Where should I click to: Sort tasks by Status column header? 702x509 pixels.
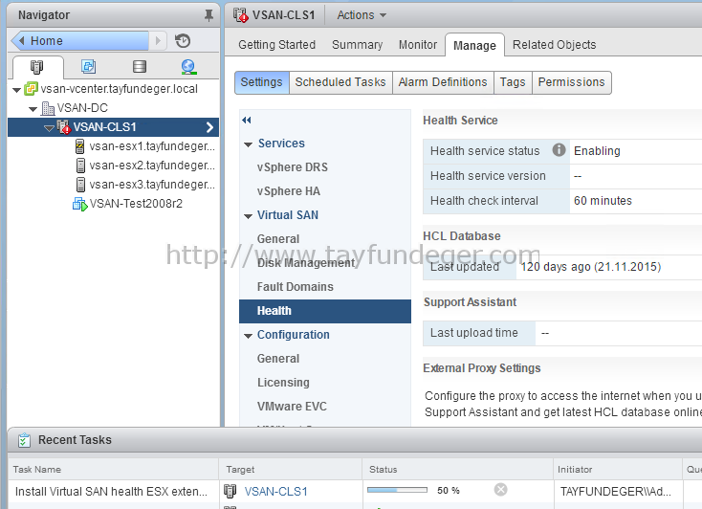coord(457,469)
